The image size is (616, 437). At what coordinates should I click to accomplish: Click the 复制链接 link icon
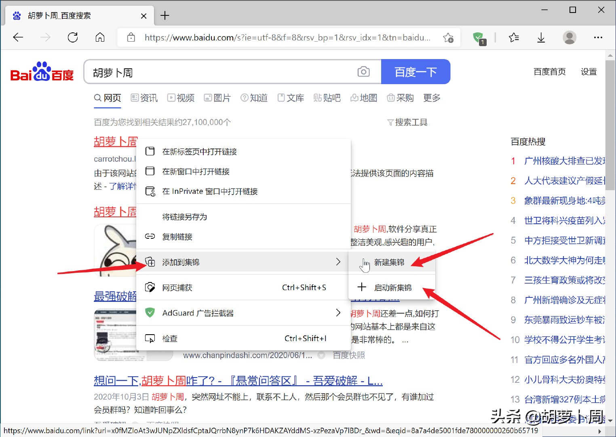(150, 237)
